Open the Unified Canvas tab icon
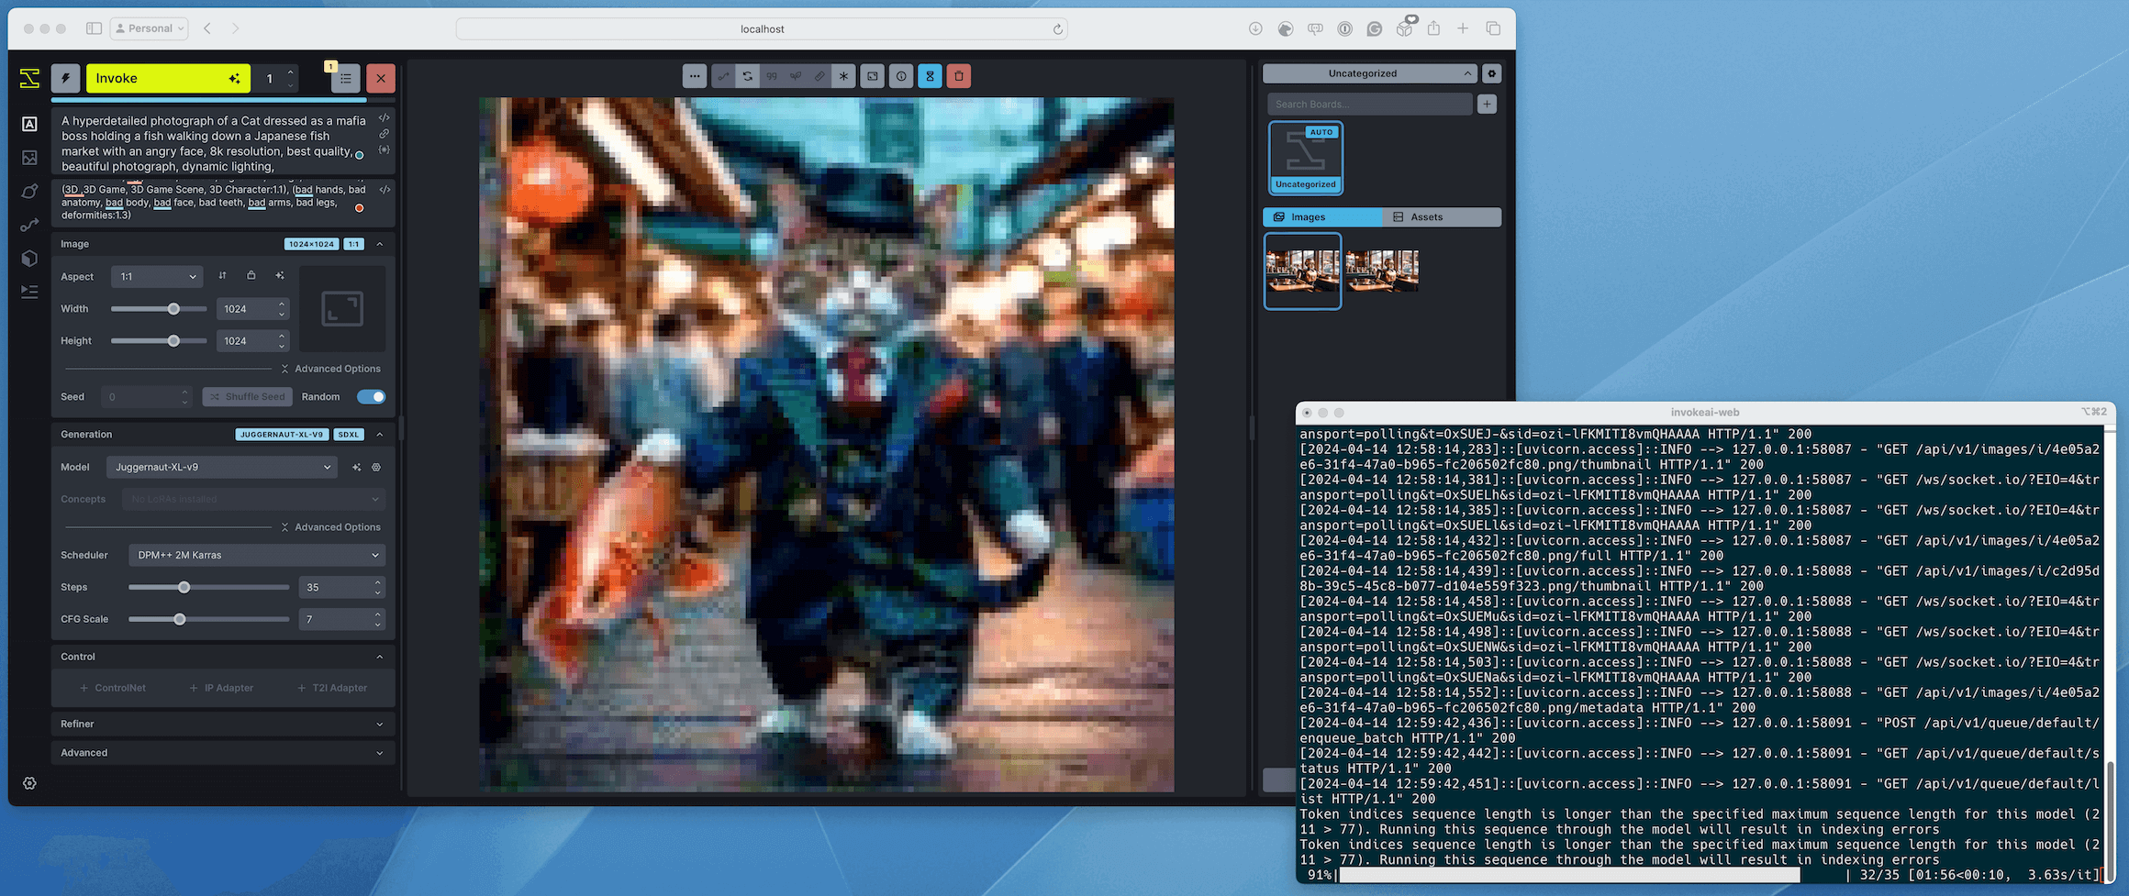The image size is (2129, 896). (x=29, y=191)
